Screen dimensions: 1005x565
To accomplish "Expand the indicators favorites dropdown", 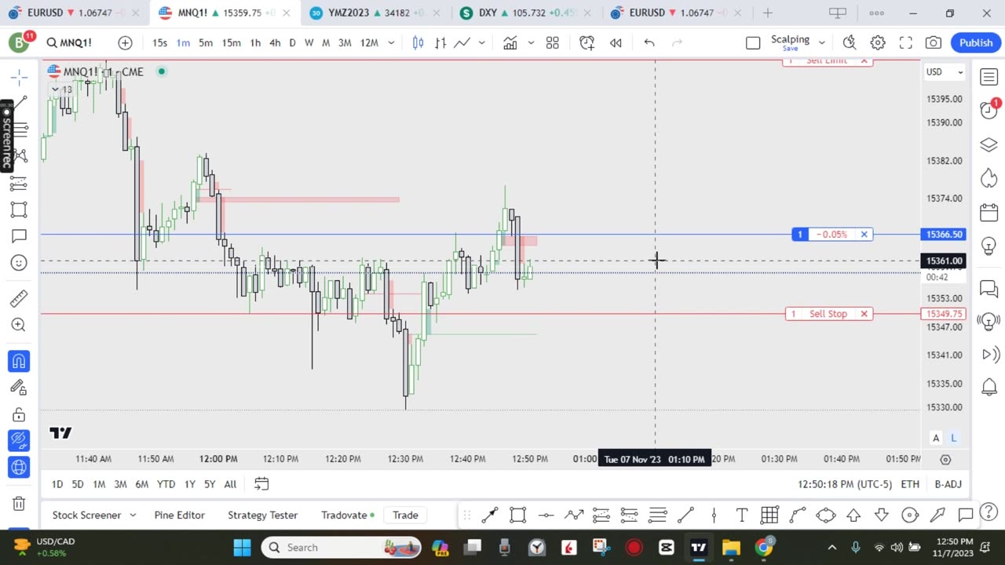I will pos(531,43).
